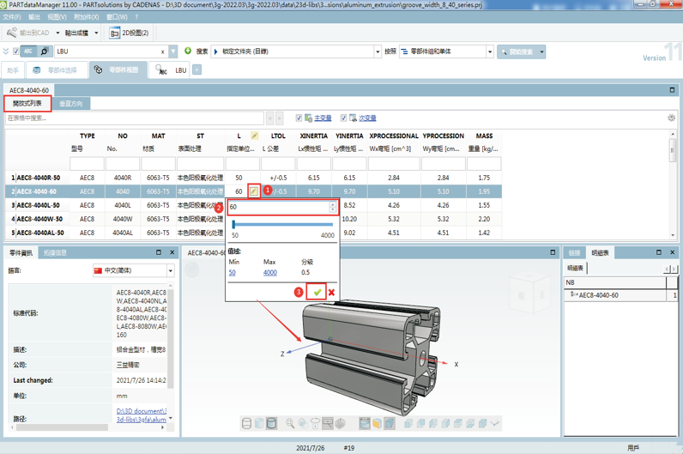Switch to the 链接 tab
This screenshot has height=454, width=683.
tap(574, 252)
